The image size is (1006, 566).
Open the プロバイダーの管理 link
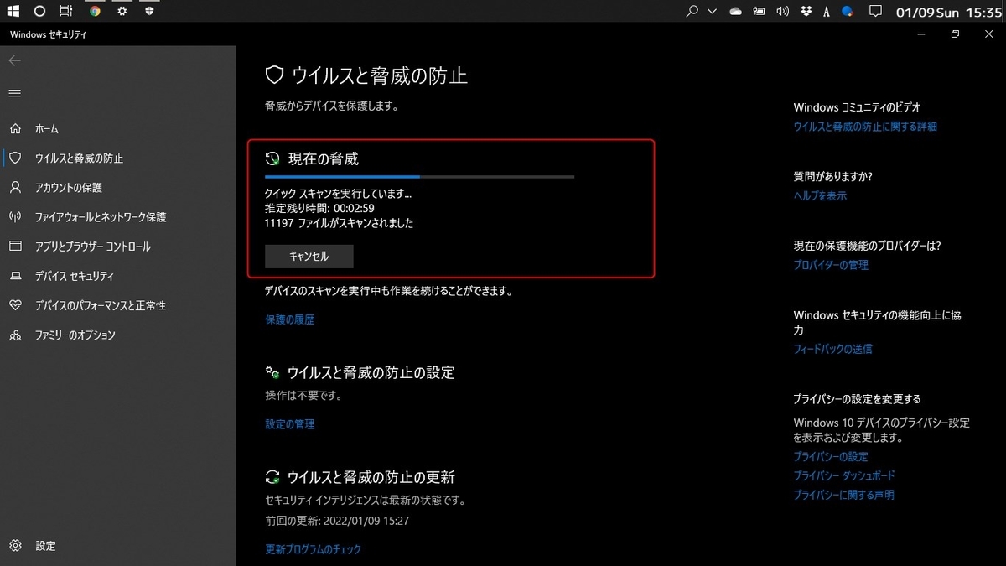click(831, 265)
